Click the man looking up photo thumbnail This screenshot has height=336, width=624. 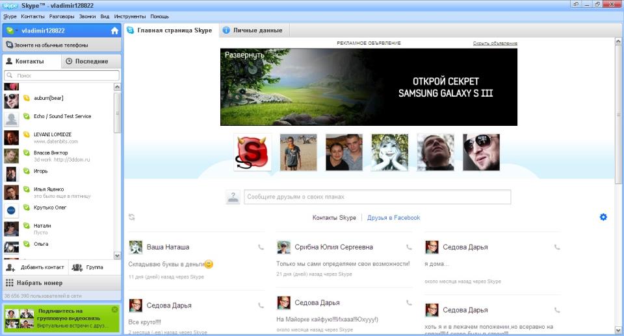click(x=435, y=152)
